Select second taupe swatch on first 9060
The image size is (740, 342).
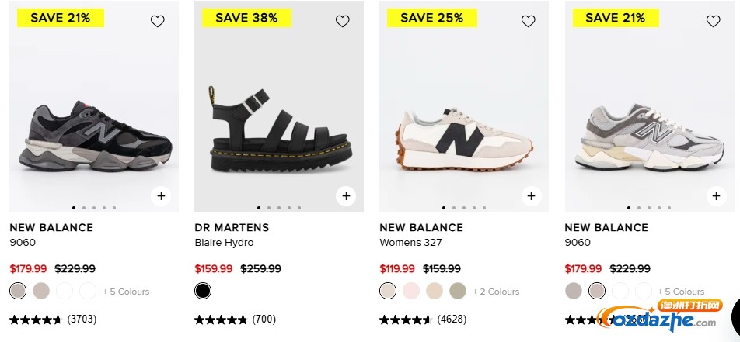[x=41, y=291]
